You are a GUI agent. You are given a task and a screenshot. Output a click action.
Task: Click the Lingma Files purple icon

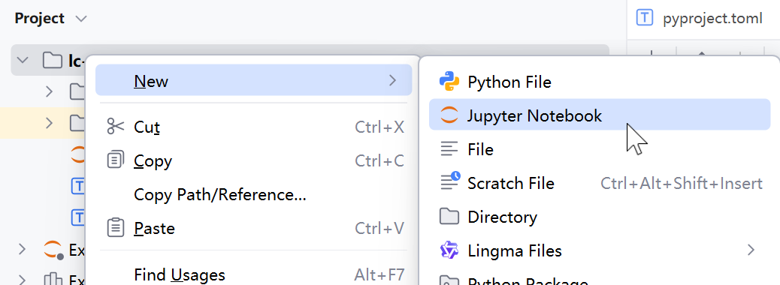[449, 250]
